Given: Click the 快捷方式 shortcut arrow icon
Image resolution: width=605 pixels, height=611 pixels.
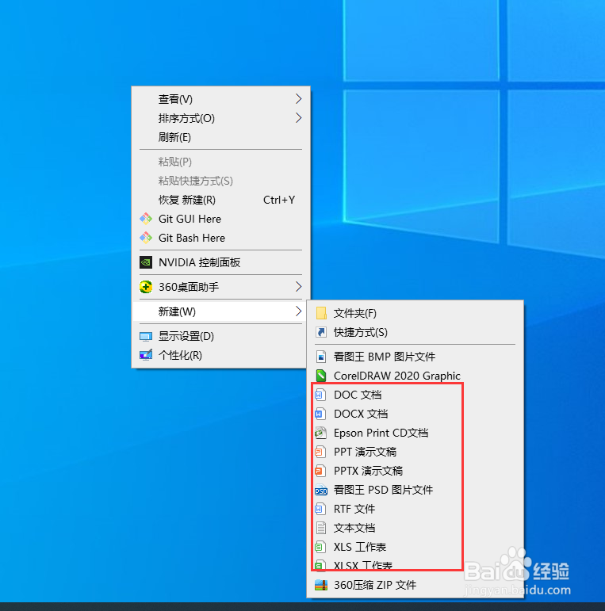Looking at the screenshot, I should [321, 332].
